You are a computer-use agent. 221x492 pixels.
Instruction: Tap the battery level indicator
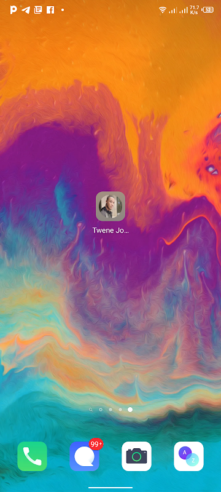coord(208,10)
